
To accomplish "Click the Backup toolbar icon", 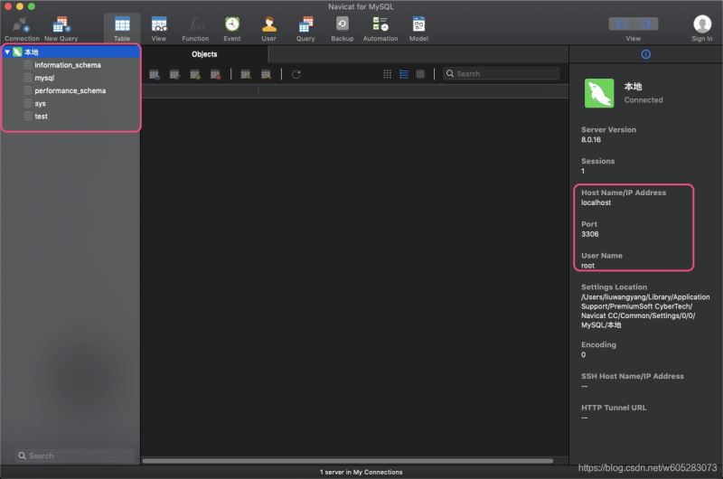I will click(343, 25).
